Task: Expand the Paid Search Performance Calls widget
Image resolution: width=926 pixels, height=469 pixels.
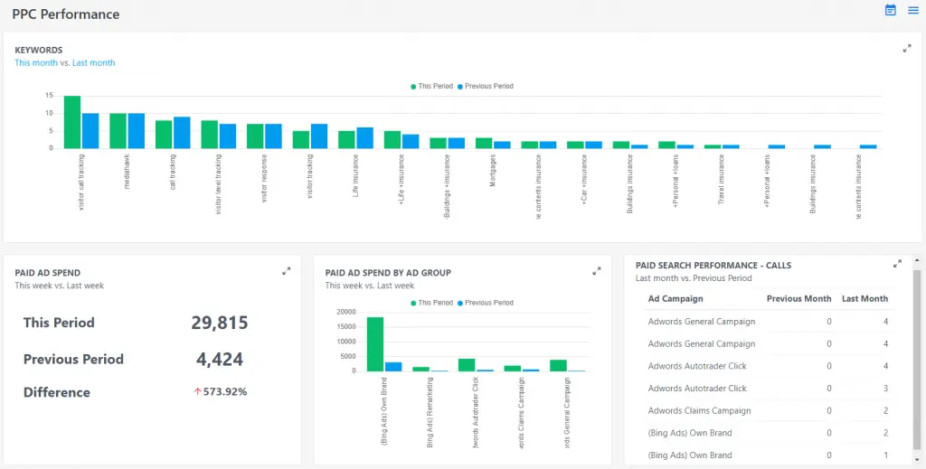Action: [x=897, y=264]
